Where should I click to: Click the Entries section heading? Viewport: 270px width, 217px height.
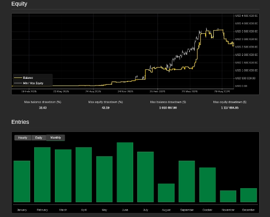20,122
